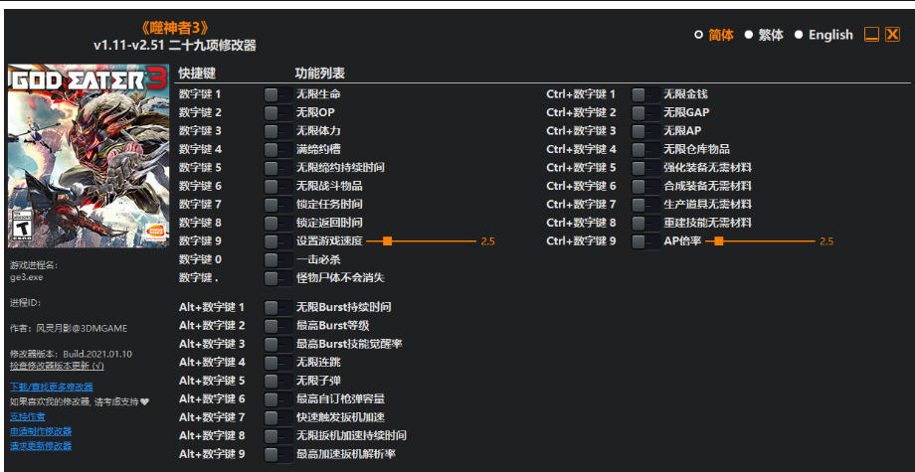Enable 无限Burst持续时间 toggle
Image resolution: width=915 pixels, height=472 pixels.
pos(277,307)
